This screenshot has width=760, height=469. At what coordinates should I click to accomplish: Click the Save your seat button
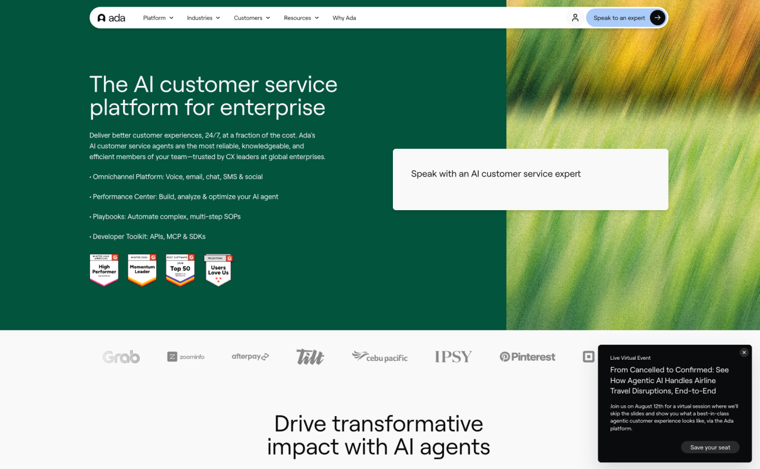[x=710, y=447]
